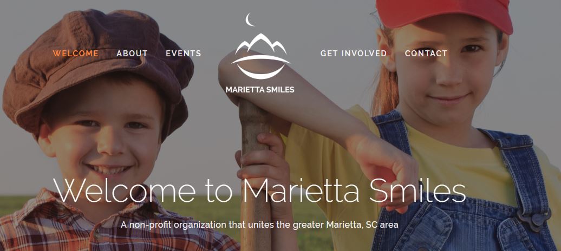The height and width of the screenshot is (251, 561).
Task: Click the MARIETTA SMILES logo text
Action: [260, 90]
